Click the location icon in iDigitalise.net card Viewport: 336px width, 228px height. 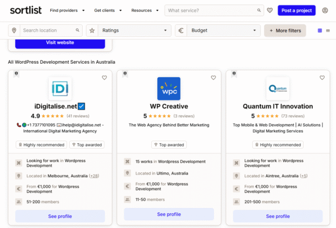(19, 176)
